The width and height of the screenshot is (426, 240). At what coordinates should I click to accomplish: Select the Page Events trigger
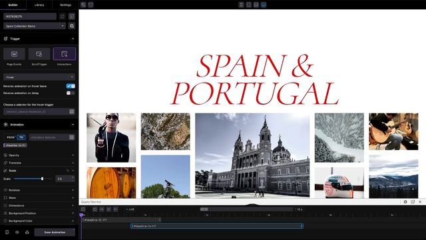tap(14, 54)
